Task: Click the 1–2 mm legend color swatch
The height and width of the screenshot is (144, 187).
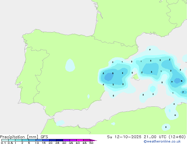Action: pyautogui.click(x=19, y=140)
